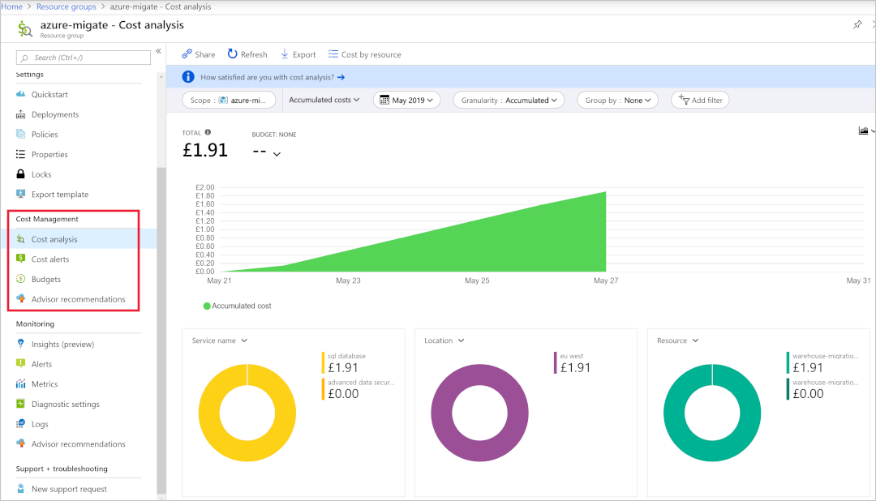Viewport: 876px width, 501px height.
Task: Click the Refresh icon
Action: (x=233, y=54)
